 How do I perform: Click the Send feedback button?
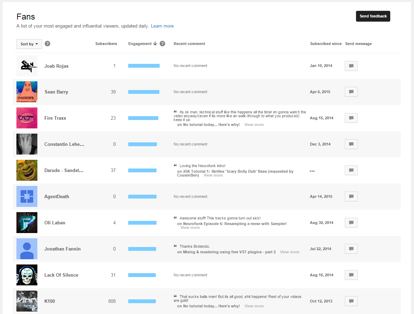pos(373,16)
